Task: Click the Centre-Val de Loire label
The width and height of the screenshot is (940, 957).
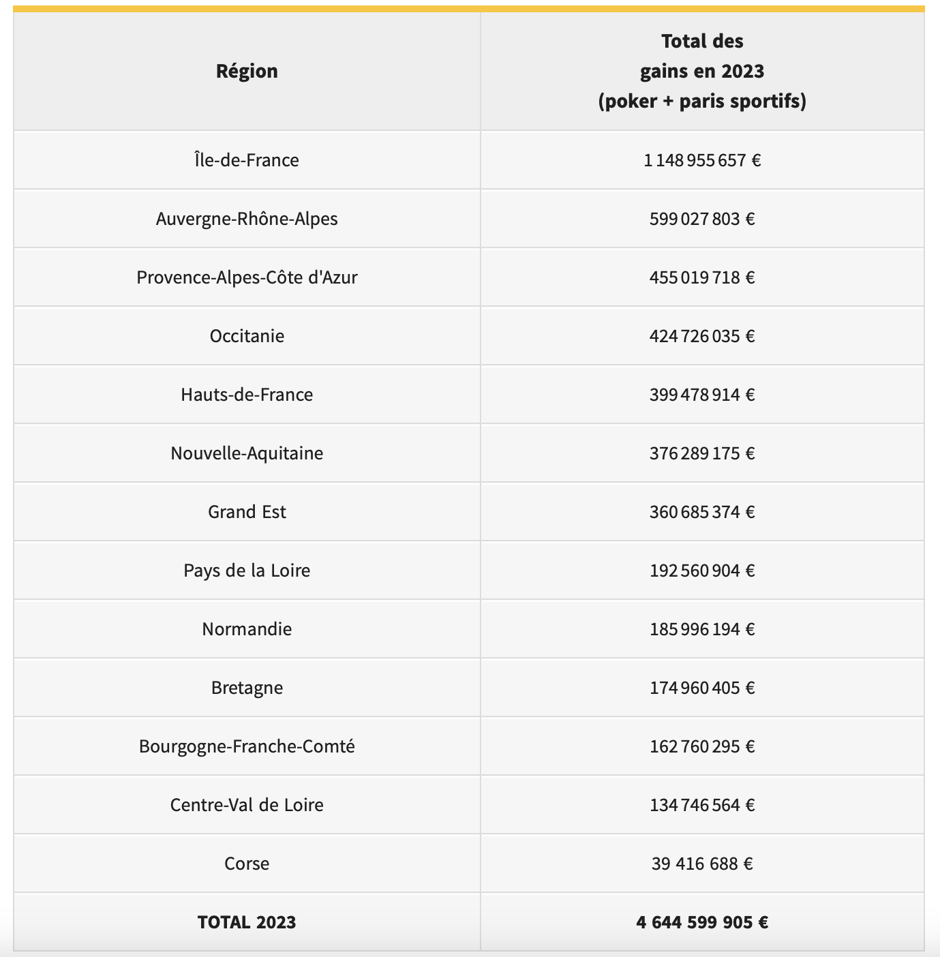Action: [x=247, y=805]
